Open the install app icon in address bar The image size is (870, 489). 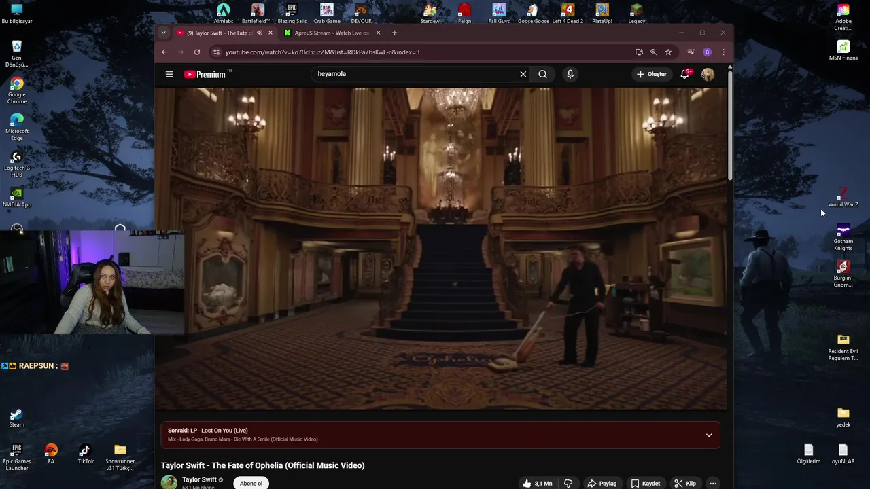tap(639, 52)
